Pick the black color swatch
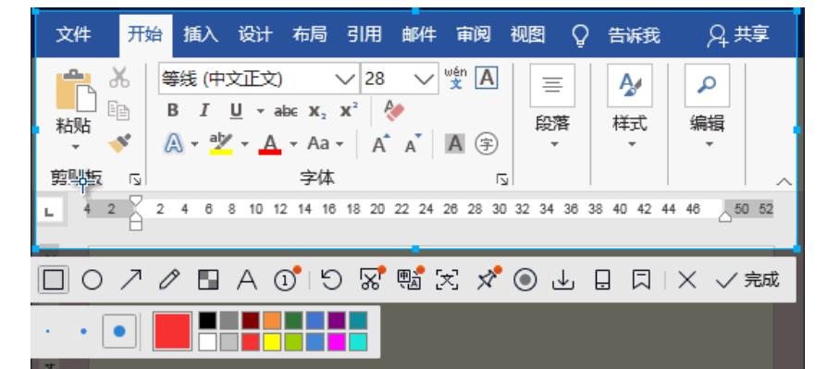828x369 pixels. [207, 320]
